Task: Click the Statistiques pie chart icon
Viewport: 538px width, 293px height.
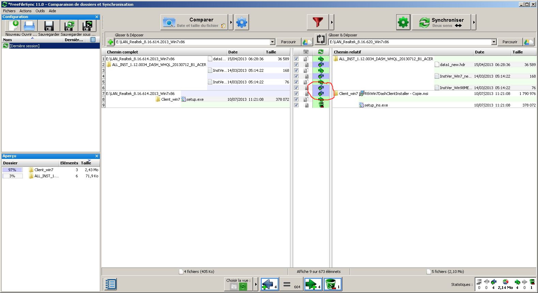Action: tap(506, 282)
